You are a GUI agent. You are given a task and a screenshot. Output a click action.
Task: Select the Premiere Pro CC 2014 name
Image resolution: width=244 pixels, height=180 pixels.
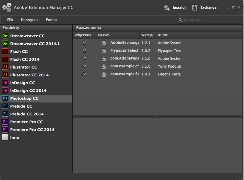[x=32, y=130]
